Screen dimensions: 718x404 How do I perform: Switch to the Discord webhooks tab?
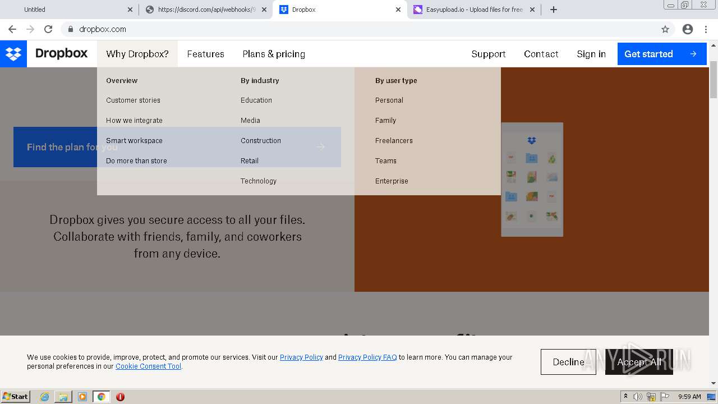click(x=205, y=10)
